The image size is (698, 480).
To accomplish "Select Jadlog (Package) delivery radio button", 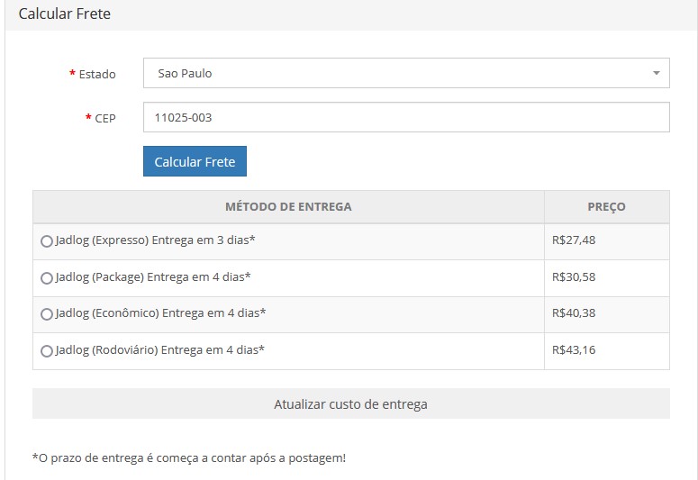I will (47, 278).
